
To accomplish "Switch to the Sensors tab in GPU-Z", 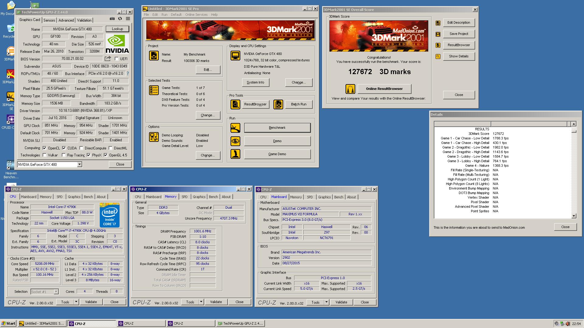I will pos(49,20).
